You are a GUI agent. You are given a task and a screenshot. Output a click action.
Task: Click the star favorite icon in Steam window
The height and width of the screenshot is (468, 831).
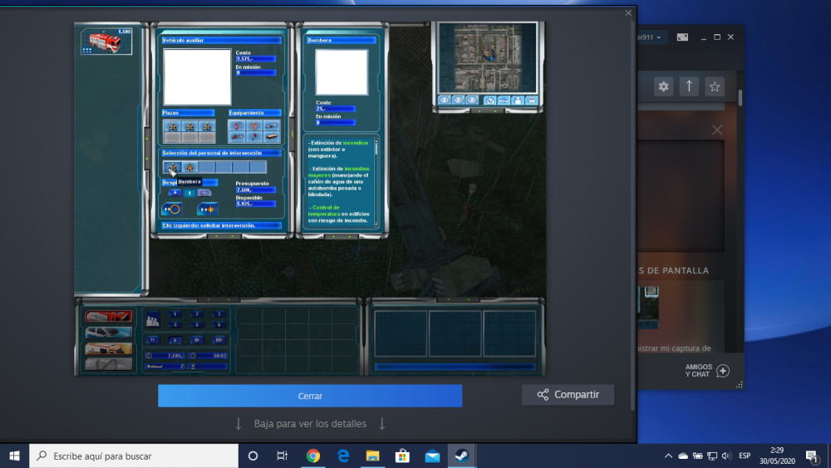(715, 86)
